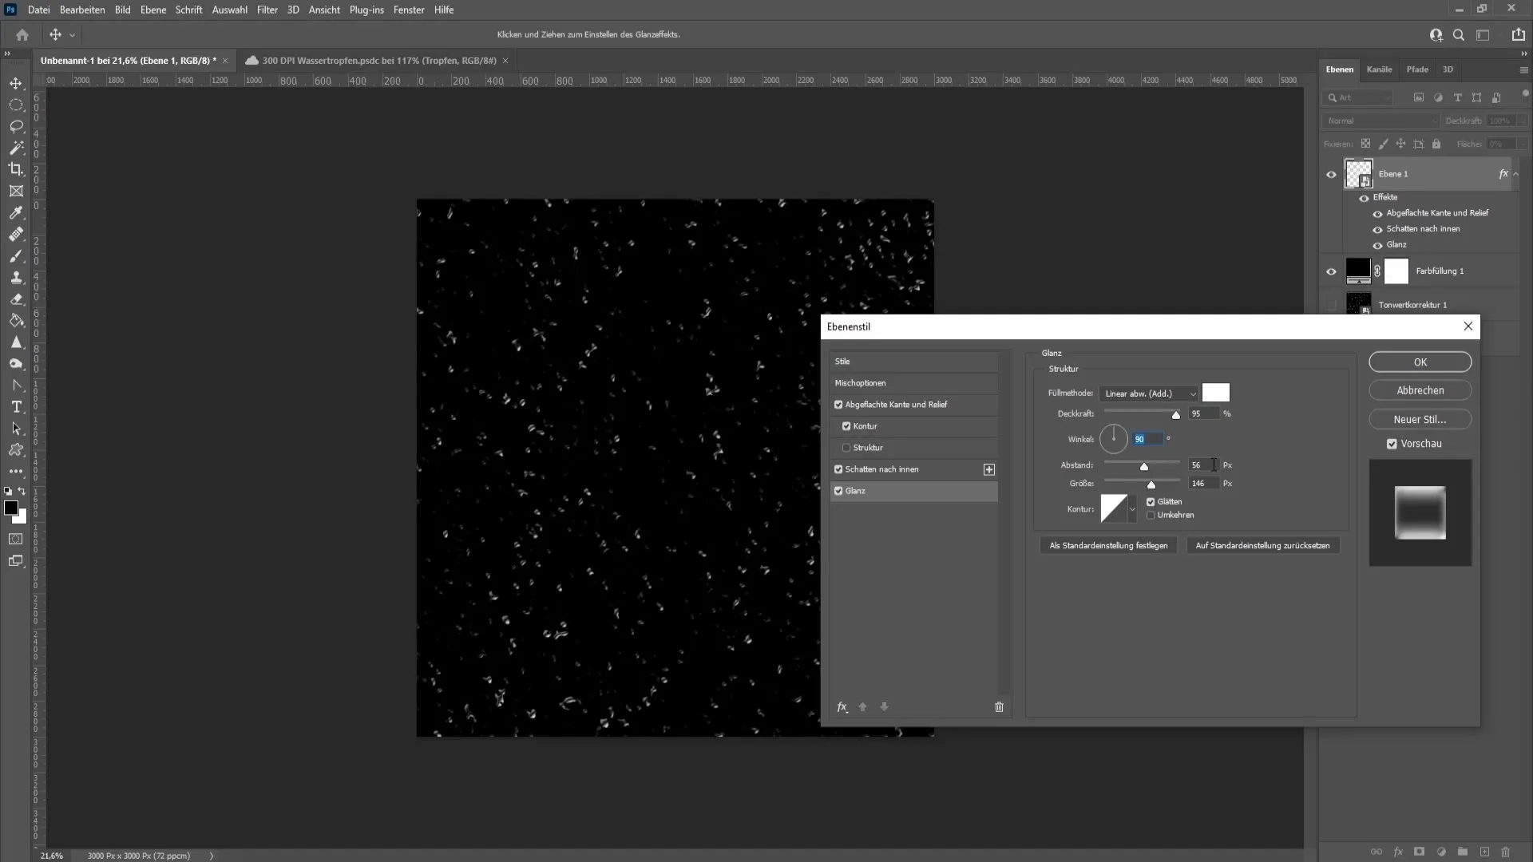Select the Eraser tool
The width and height of the screenshot is (1533, 862).
(16, 299)
